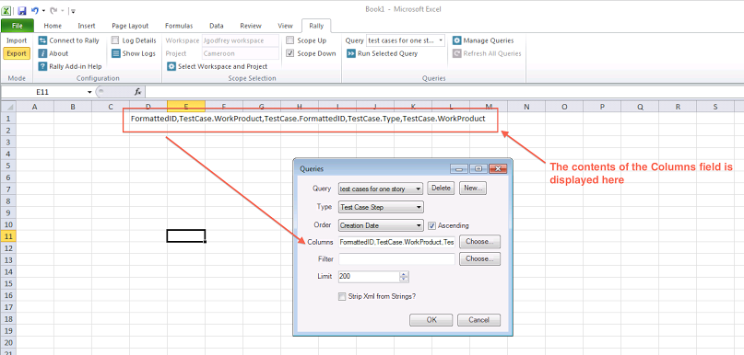Click the formula bar input
744x355 pixels.
pyautogui.click(x=443, y=92)
